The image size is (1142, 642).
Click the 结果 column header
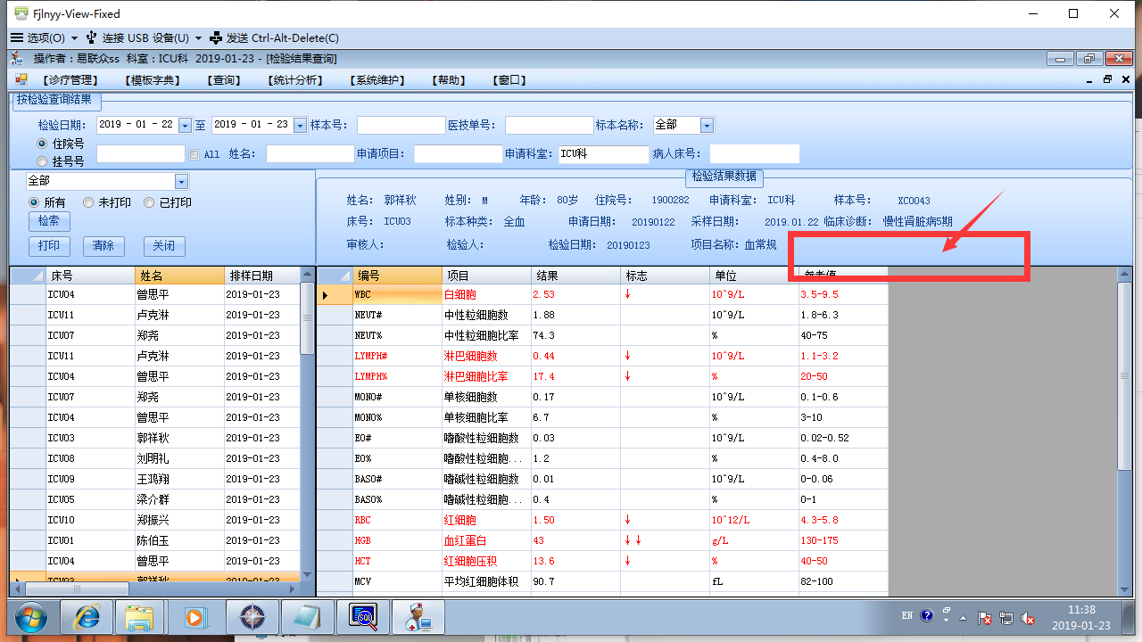(x=575, y=276)
